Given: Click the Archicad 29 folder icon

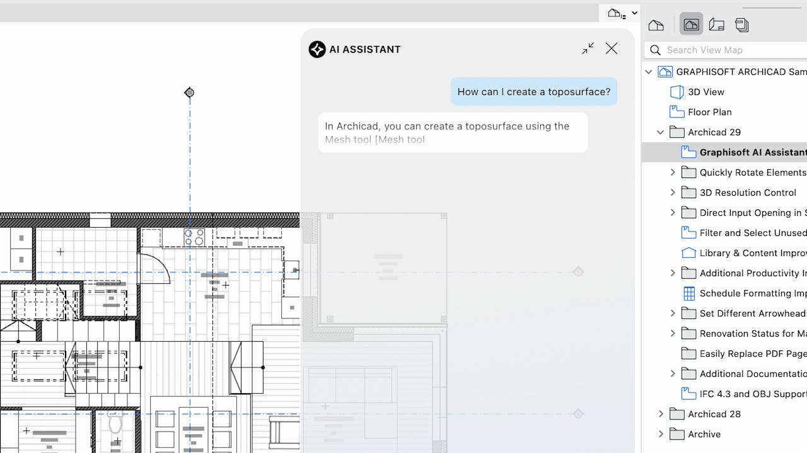Looking at the screenshot, I should pos(676,132).
